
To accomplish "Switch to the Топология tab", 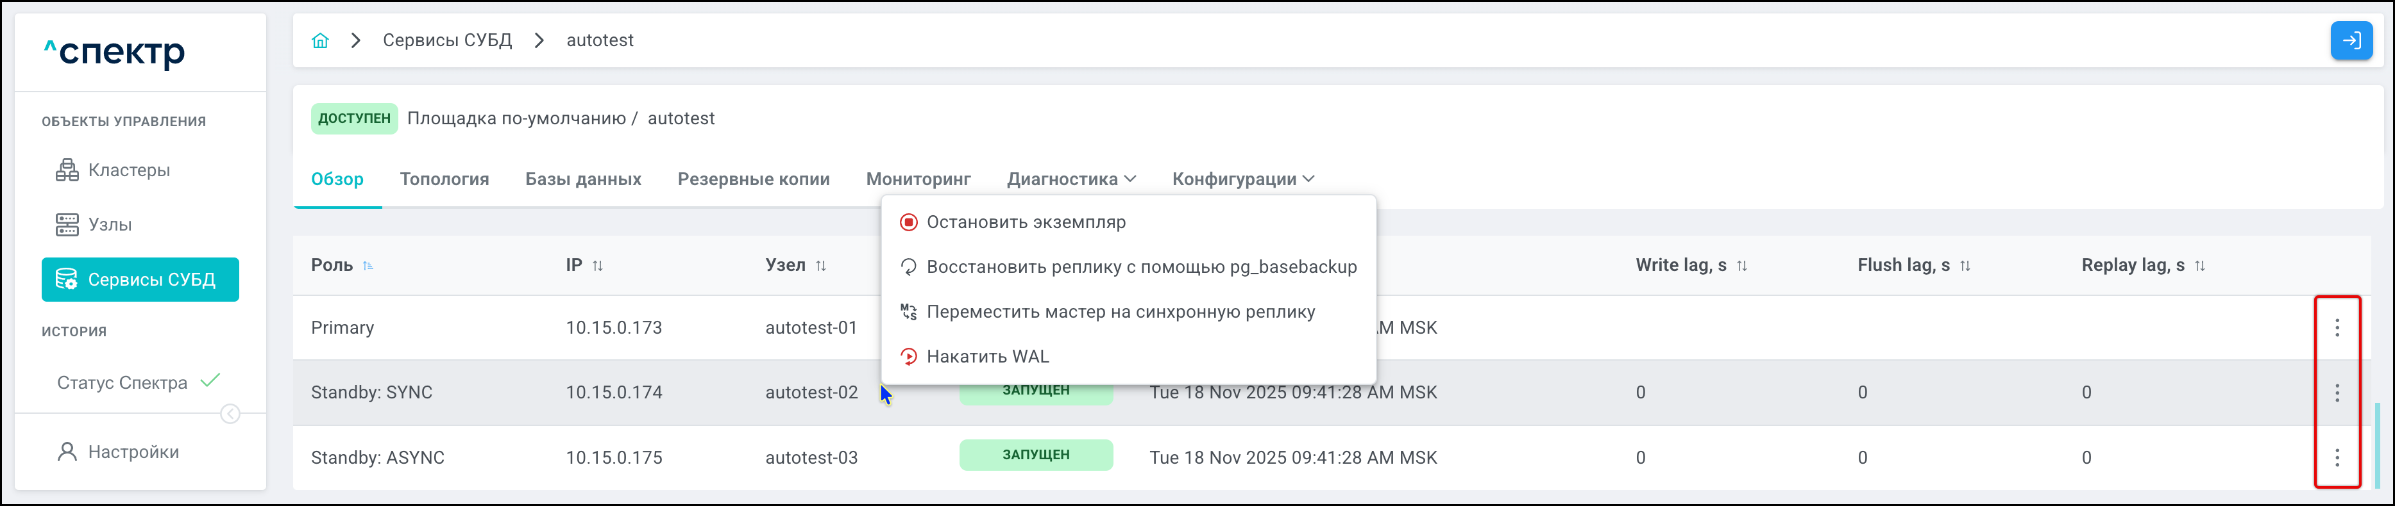I will tap(444, 179).
